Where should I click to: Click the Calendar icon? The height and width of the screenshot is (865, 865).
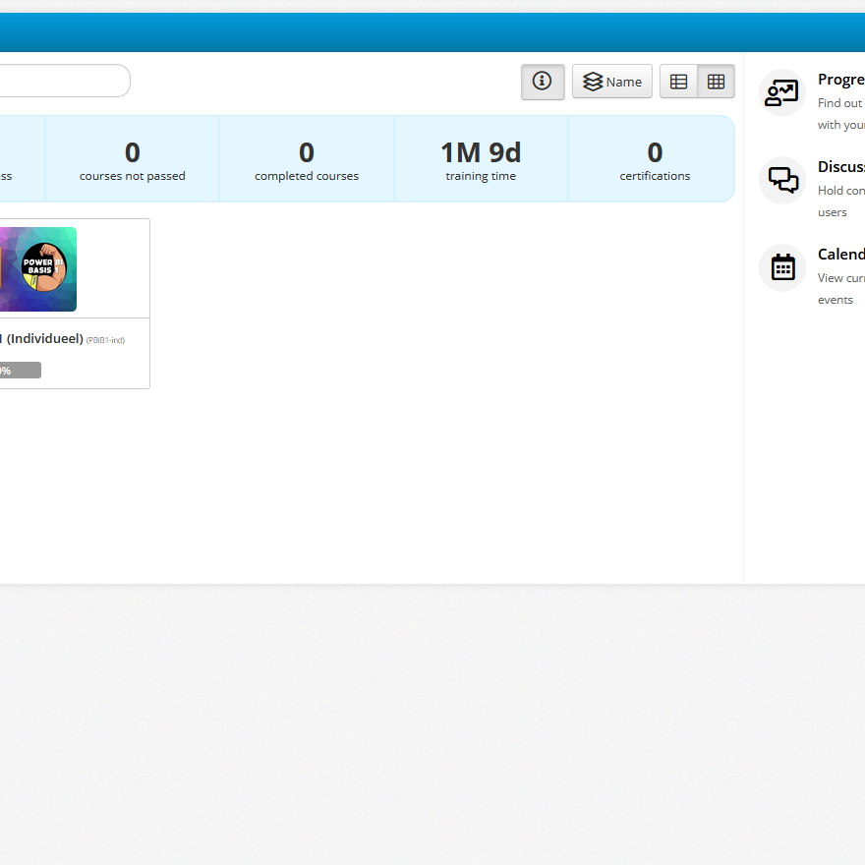click(782, 267)
